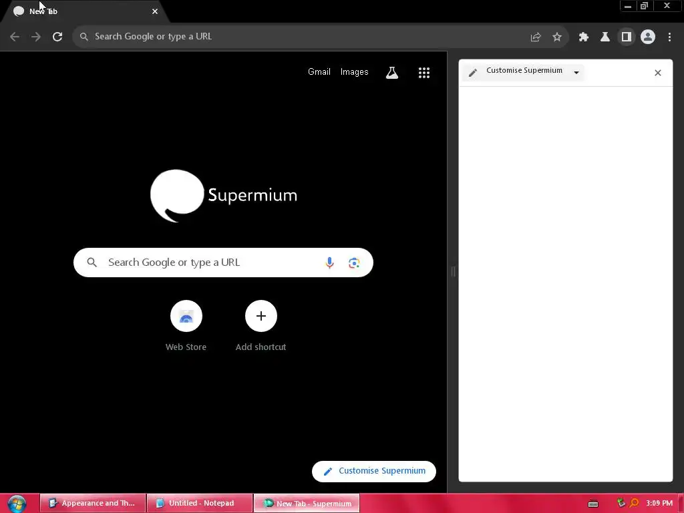Search by image with the lens icon

[354, 263]
